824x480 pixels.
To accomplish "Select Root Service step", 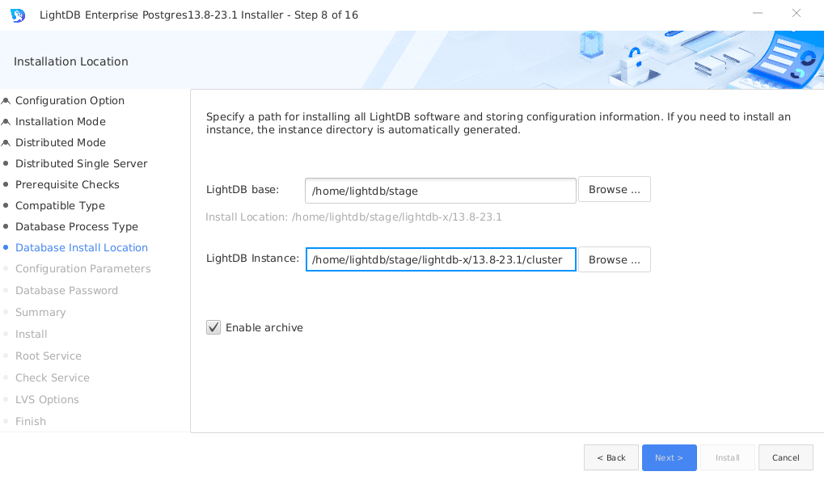I will [49, 356].
